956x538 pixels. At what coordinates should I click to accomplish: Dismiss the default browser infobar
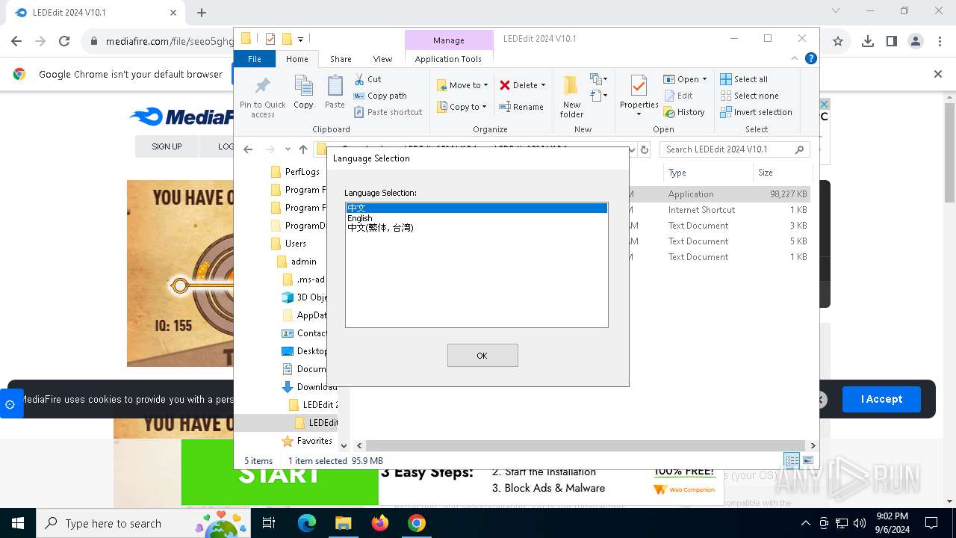(938, 74)
